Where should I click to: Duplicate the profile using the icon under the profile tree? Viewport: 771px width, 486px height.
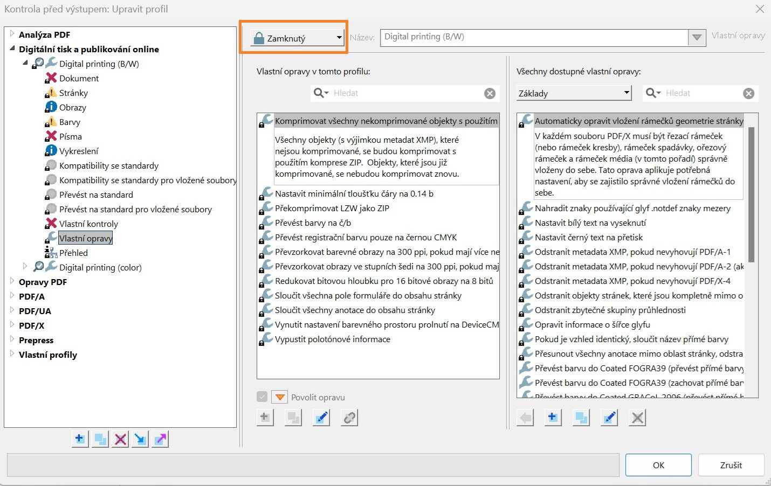[x=100, y=439]
